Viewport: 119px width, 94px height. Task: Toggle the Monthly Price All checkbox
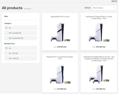6,48
